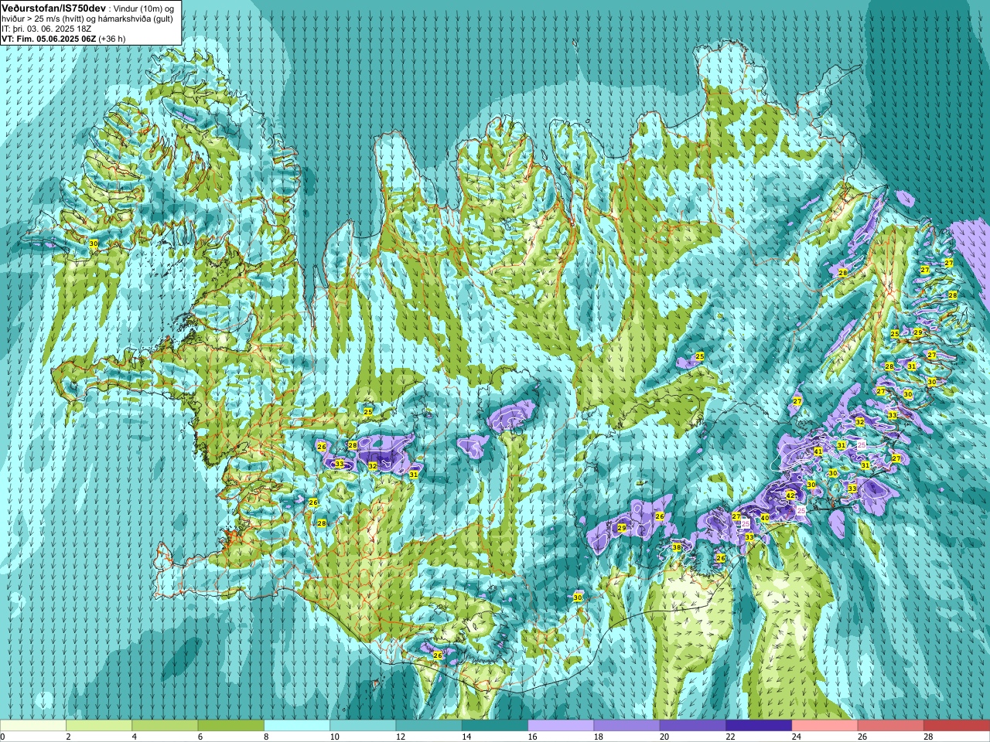Click scale tick label "18" on the color bar
The height and width of the screenshot is (742, 990).
point(598,737)
